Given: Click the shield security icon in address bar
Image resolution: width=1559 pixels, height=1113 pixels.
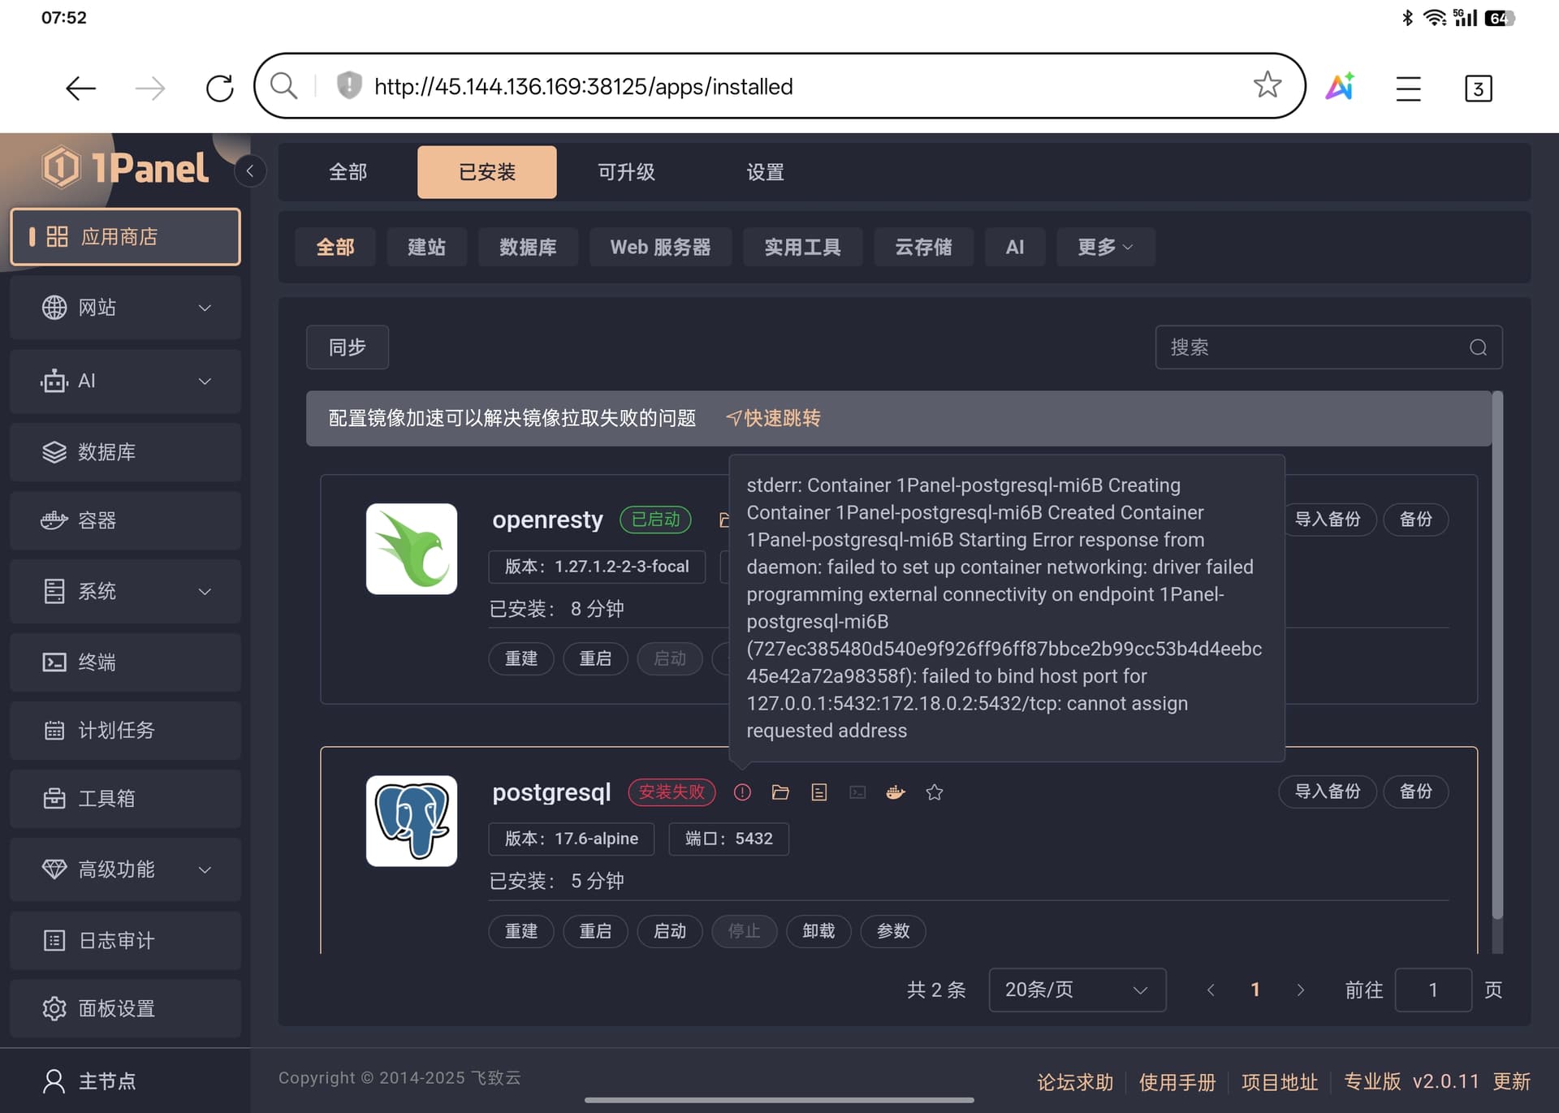Looking at the screenshot, I should (349, 85).
